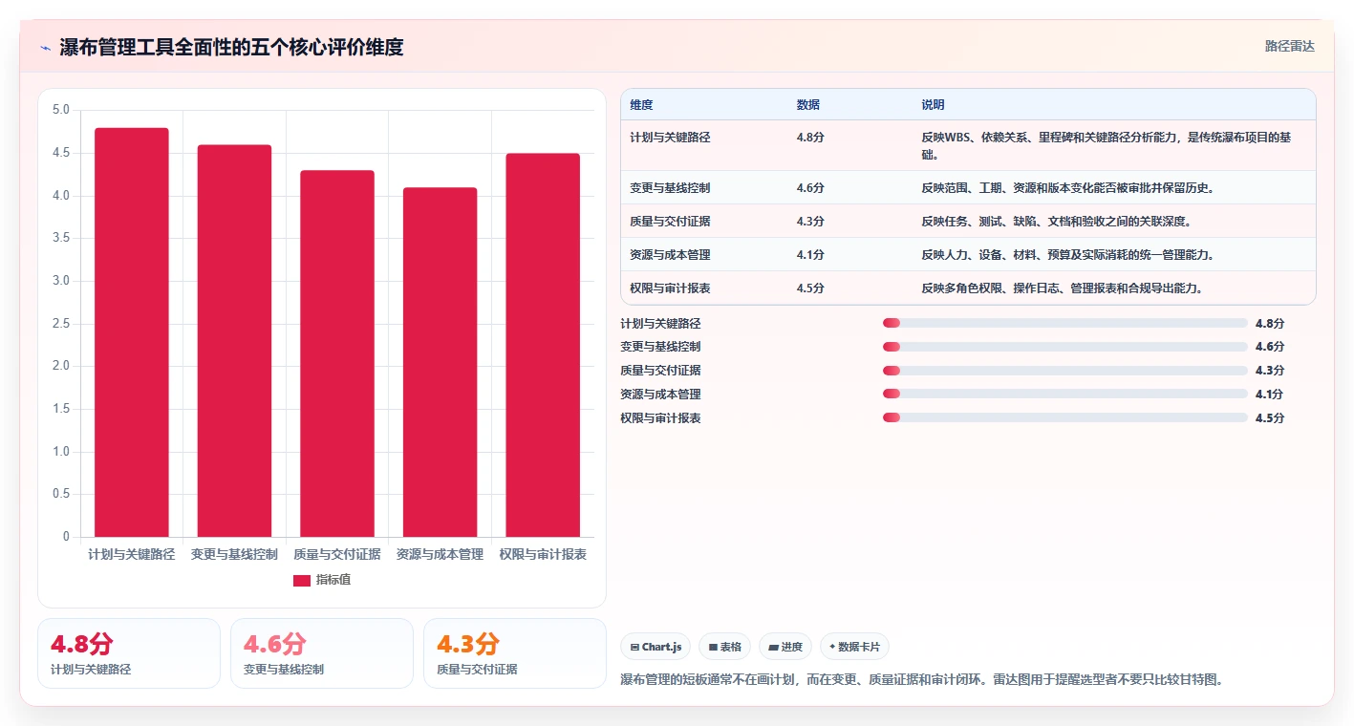The width and height of the screenshot is (1354, 726).
Task: Select the Chart.js tag chip
Action: [x=656, y=647]
